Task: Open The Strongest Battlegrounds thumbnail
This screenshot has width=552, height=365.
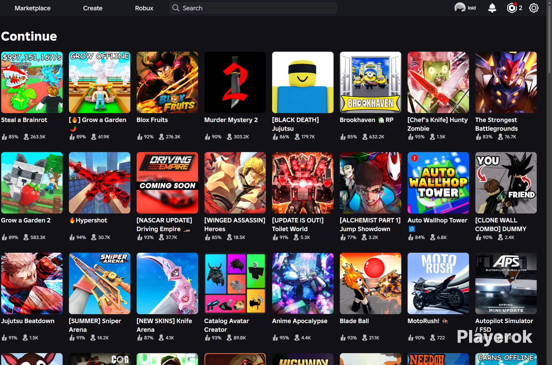Action: tap(506, 82)
